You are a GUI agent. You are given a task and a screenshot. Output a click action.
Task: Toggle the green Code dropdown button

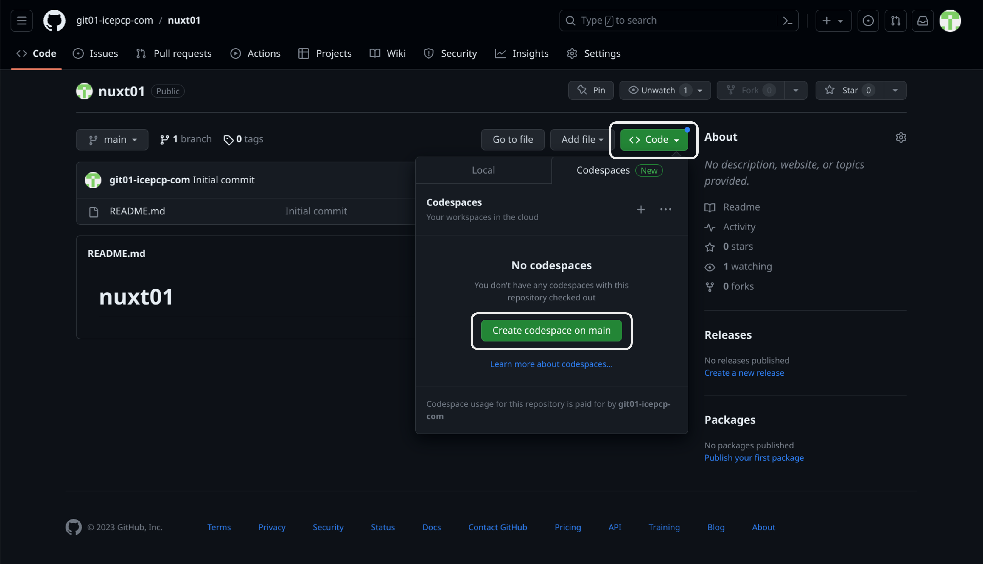click(654, 140)
